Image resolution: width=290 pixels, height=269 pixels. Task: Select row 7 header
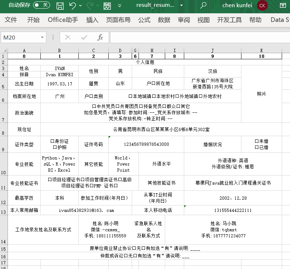click(4, 113)
